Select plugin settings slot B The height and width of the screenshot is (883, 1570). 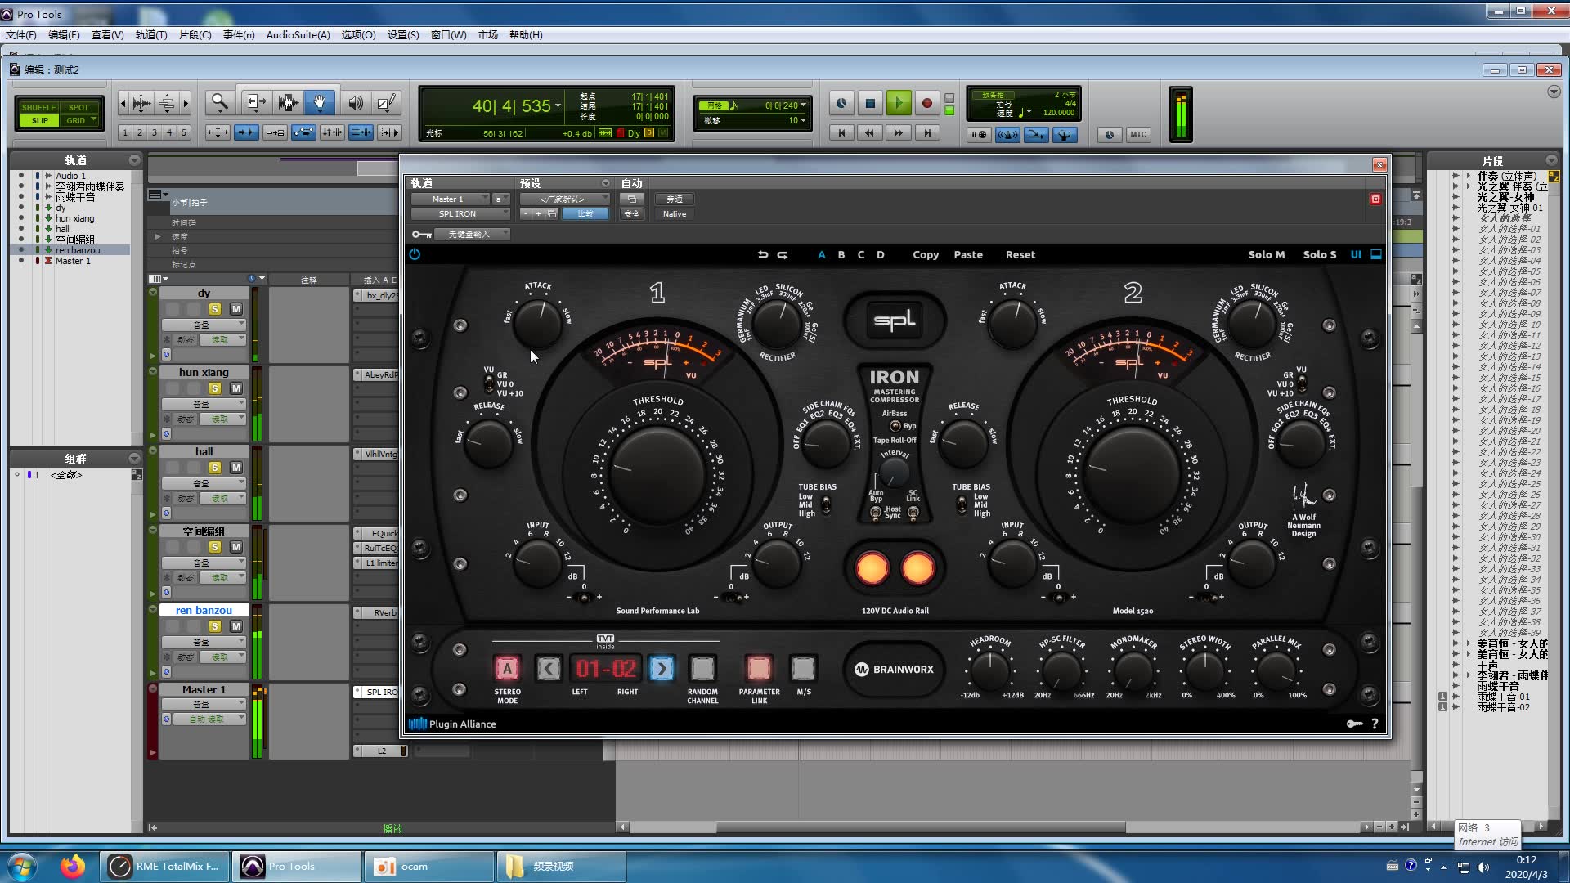[x=841, y=255]
